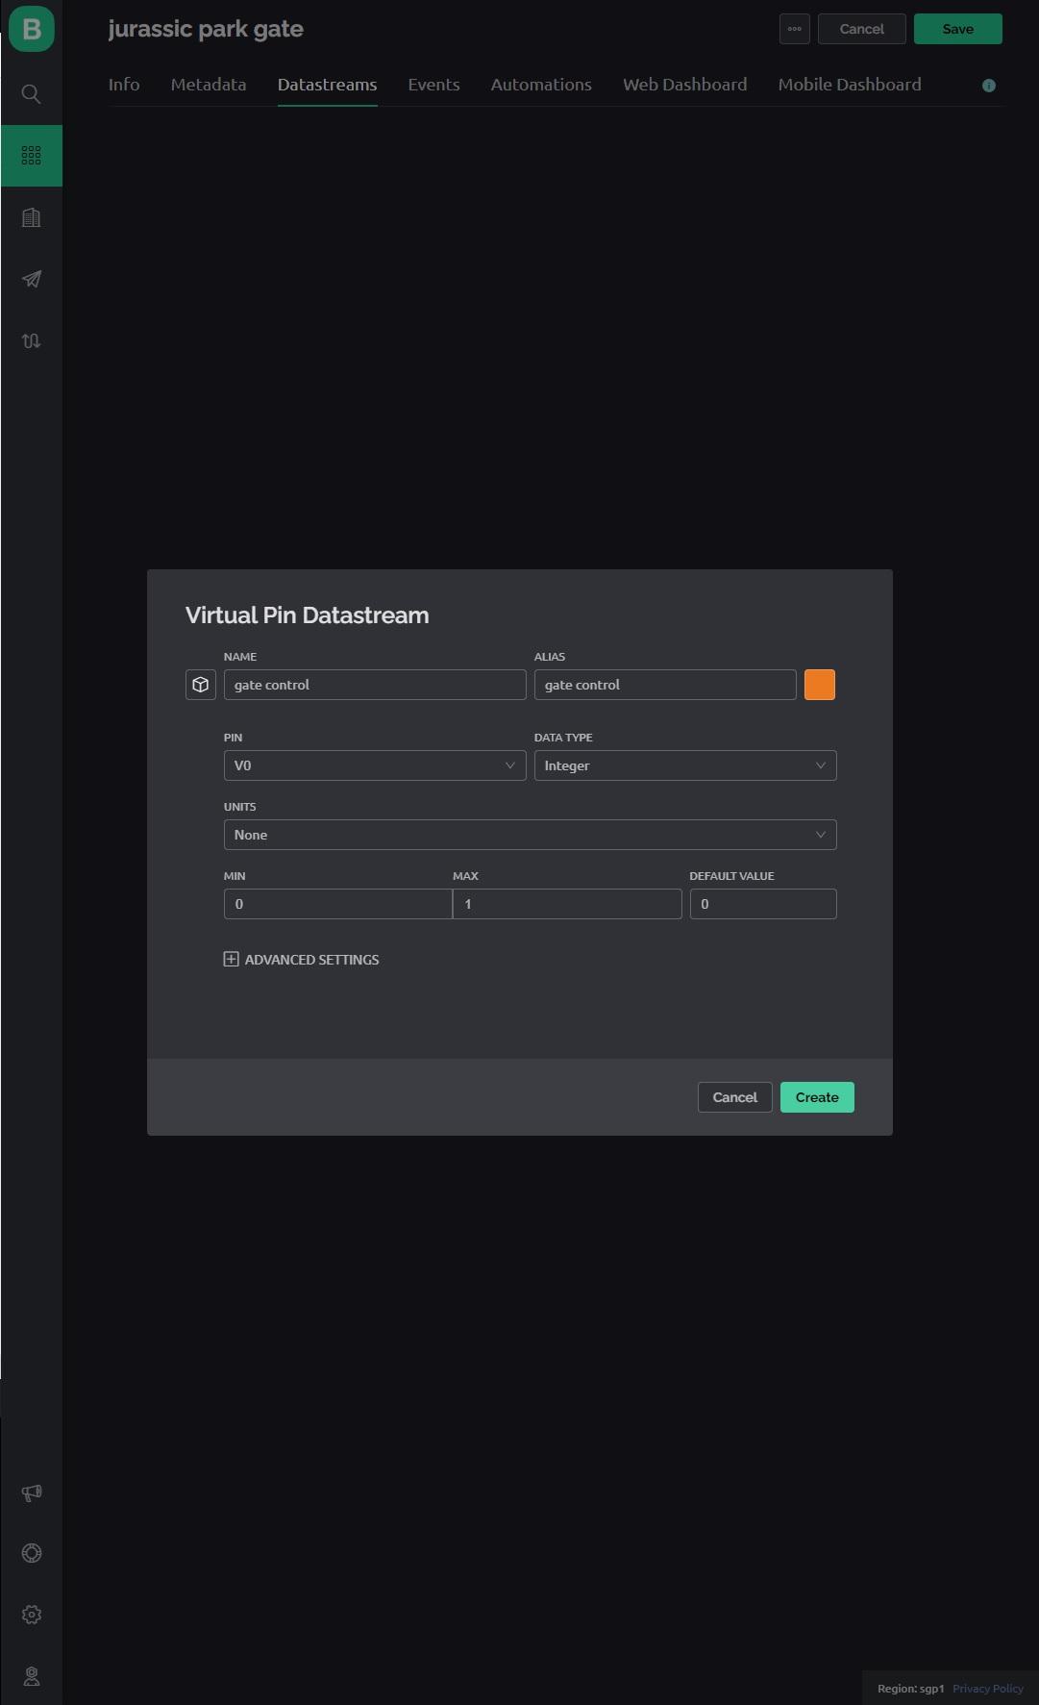Image resolution: width=1039 pixels, height=1705 pixels.
Task: Click the Blynk logo icon
Action: 31,29
